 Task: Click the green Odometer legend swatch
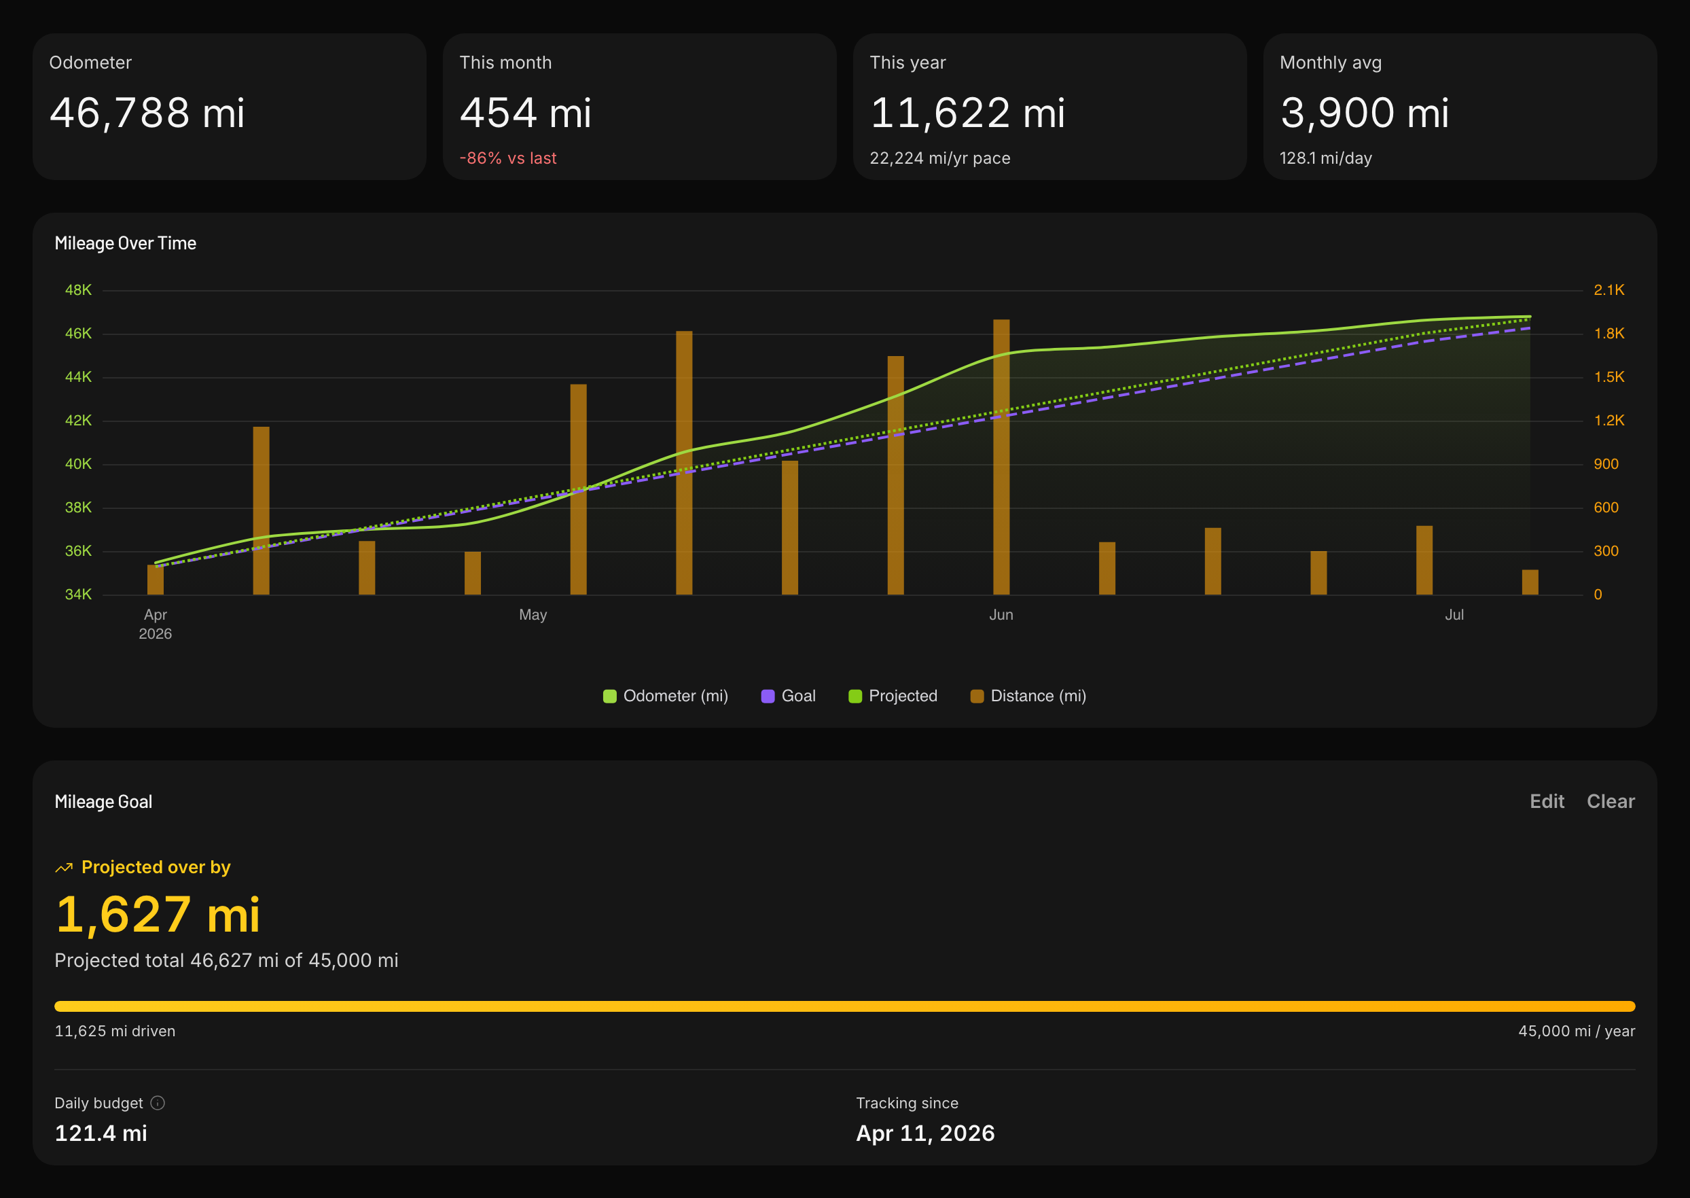(x=610, y=697)
